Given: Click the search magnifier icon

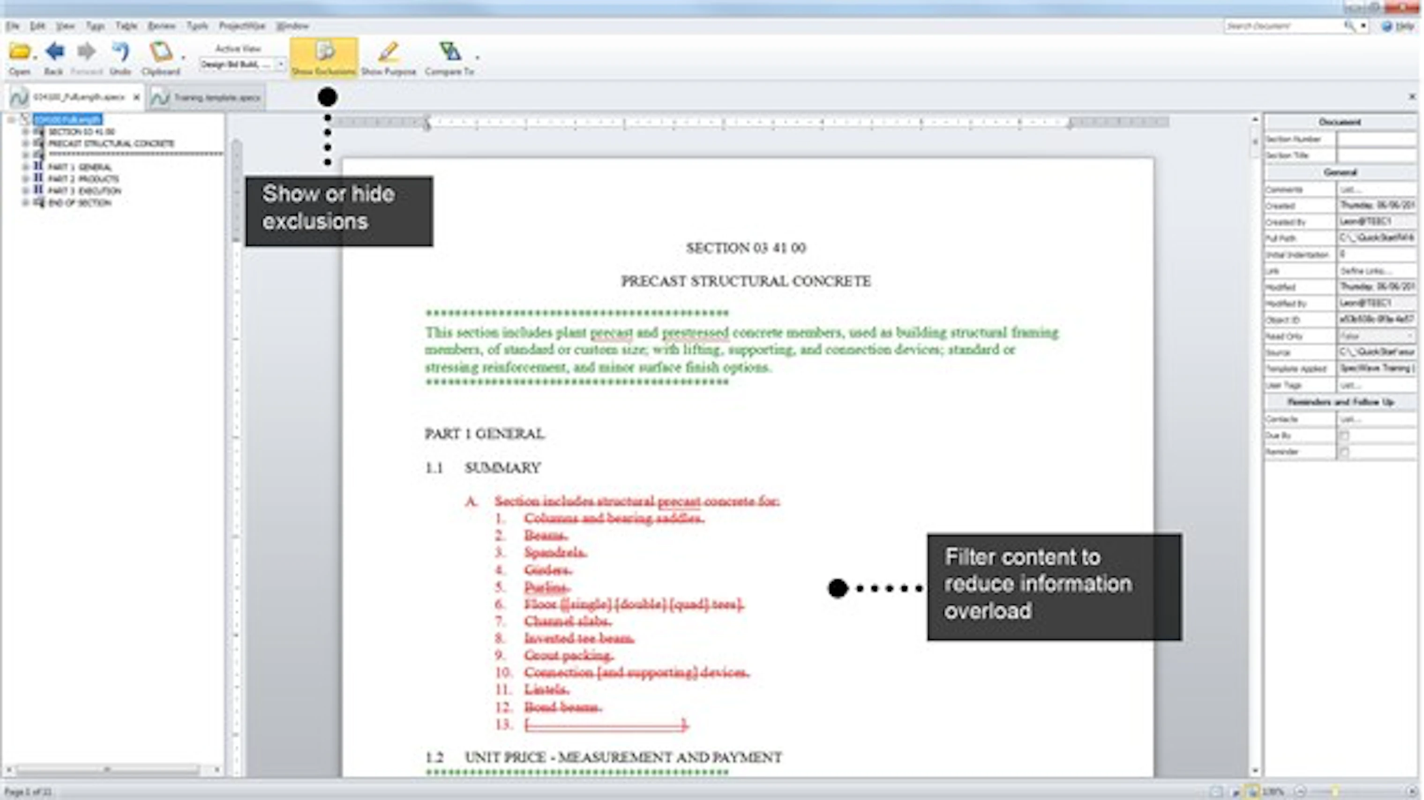Looking at the screenshot, I should coord(1349,26).
